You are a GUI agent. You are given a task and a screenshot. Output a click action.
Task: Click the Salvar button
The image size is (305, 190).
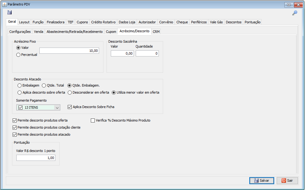[x=262, y=181]
